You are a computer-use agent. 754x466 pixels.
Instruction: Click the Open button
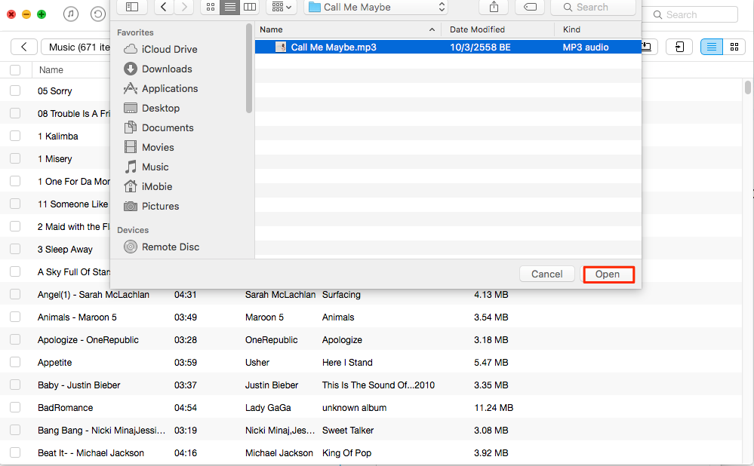tap(608, 274)
